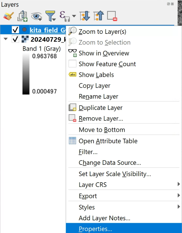Check the Show Feature Count box
This screenshot has height=233, width=182.
(x=72, y=64)
